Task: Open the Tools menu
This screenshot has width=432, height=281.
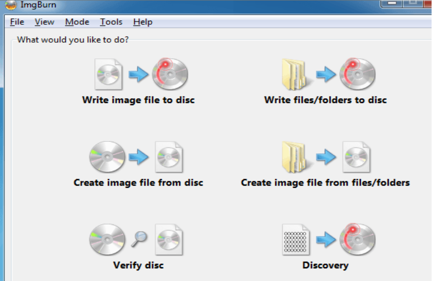Action: [111, 22]
